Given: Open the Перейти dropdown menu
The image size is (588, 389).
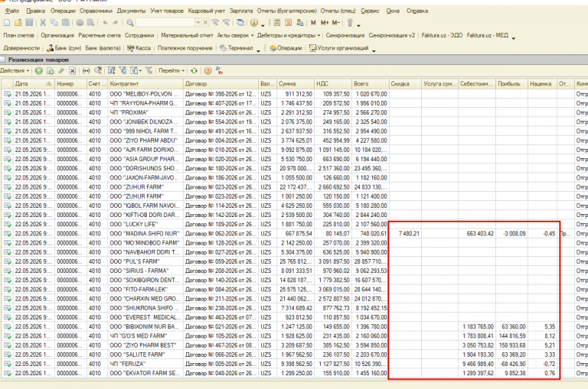Looking at the screenshot, I should click(171, 70).
